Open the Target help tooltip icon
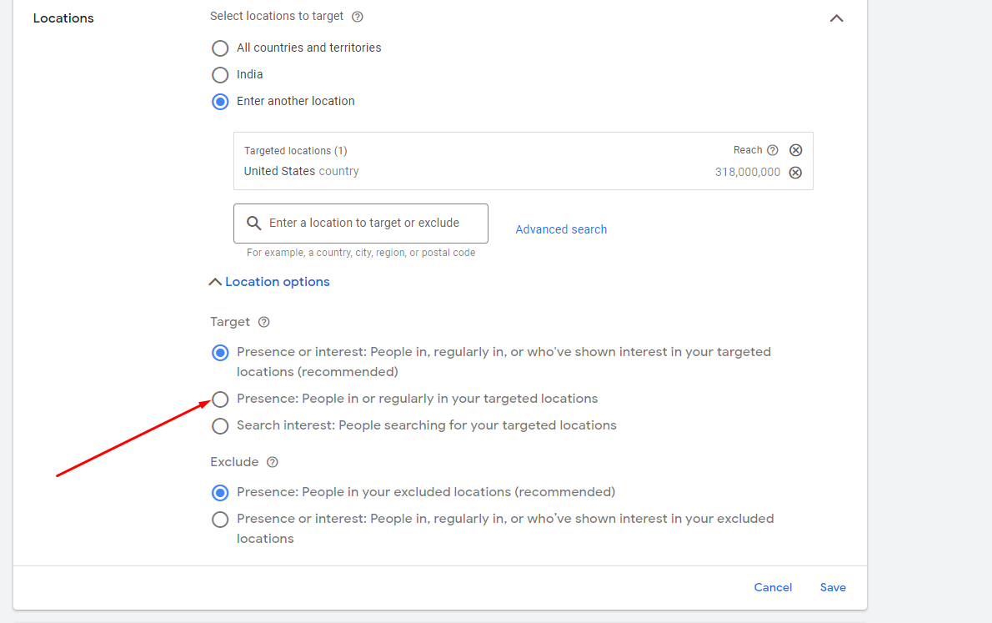 (263, 322)
